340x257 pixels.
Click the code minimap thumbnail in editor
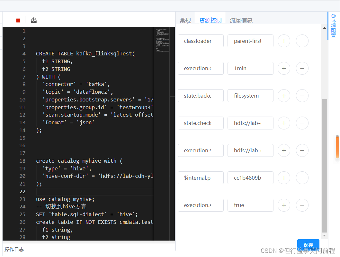pos(162,40)
